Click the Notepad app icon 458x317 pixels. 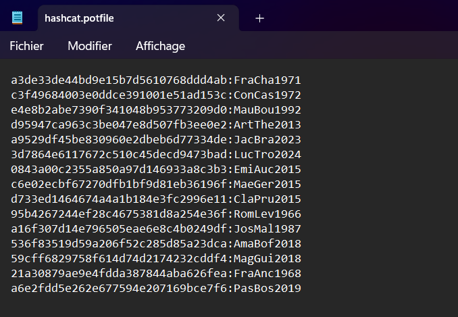tap(18, 18)
